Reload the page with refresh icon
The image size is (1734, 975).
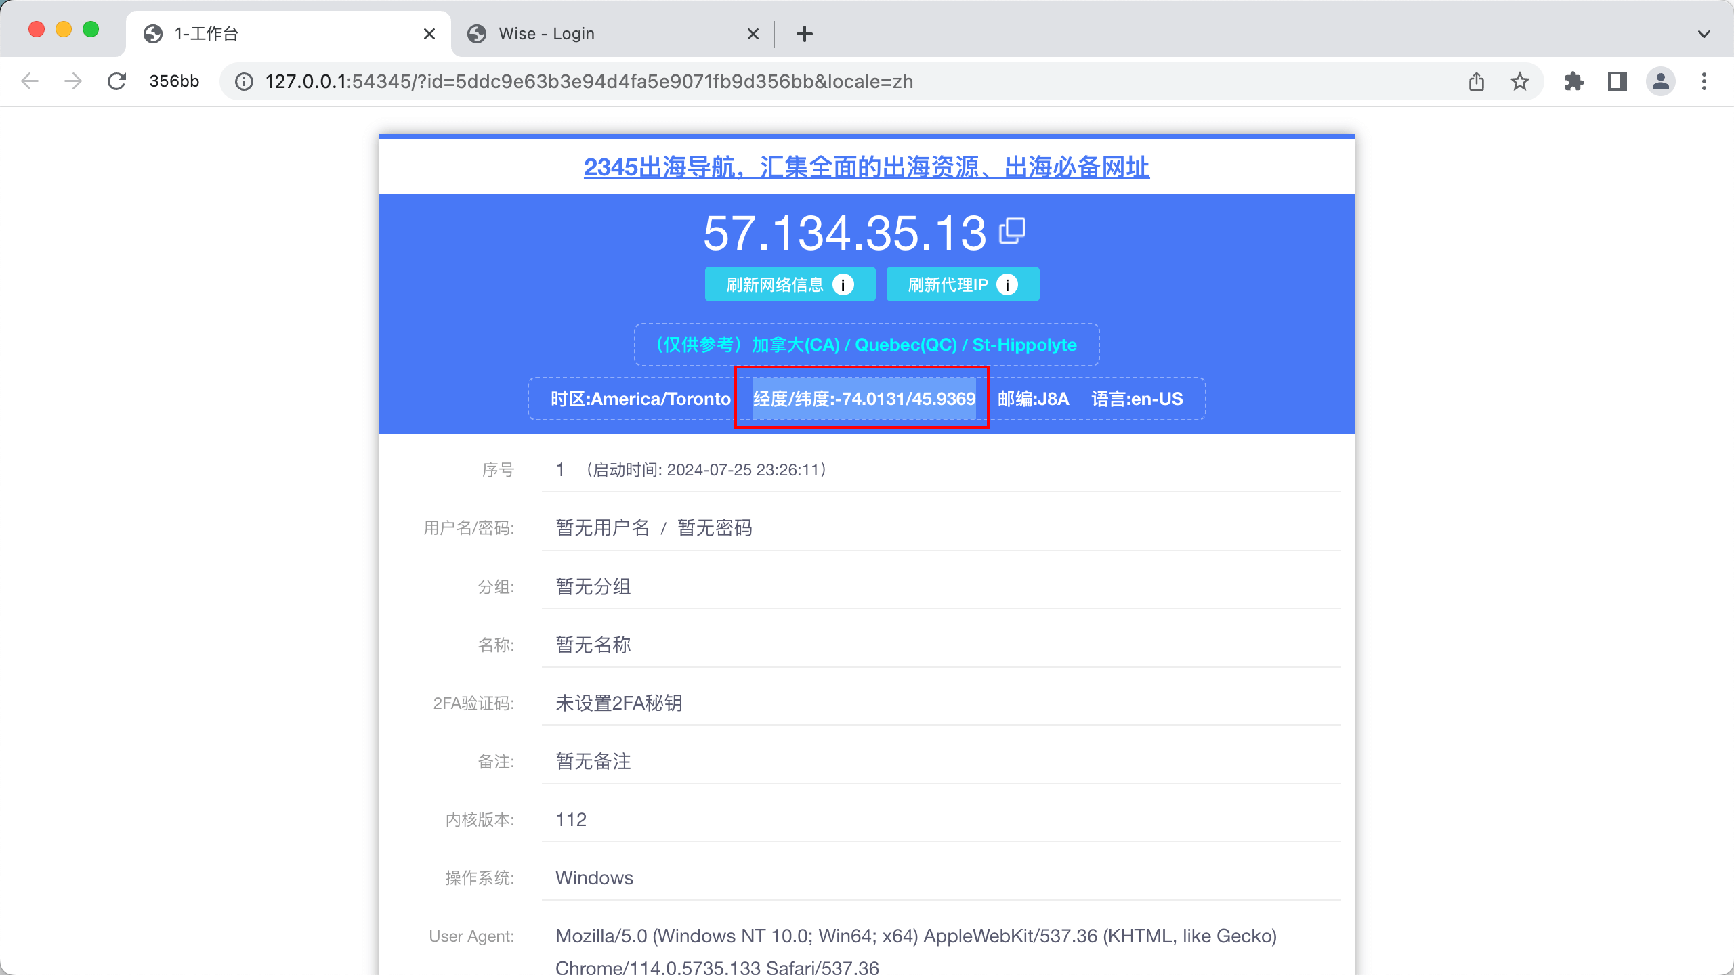pyautogui.click(x=117, y=81)
